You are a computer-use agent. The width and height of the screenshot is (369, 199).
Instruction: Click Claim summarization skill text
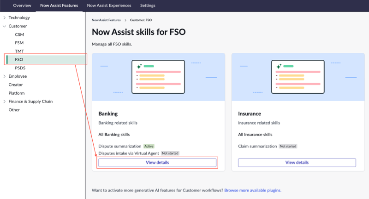[x=257, y=146]
